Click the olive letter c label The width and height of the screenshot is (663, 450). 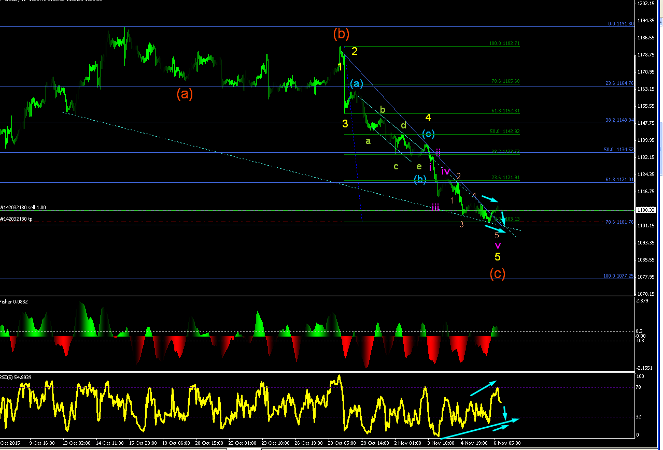(396, 166)
